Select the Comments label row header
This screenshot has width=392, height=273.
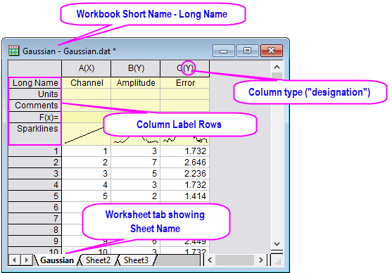tap(34, 106)
